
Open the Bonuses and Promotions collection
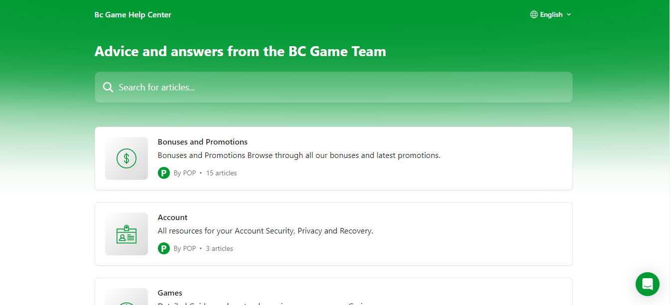(x=334, y=158)
